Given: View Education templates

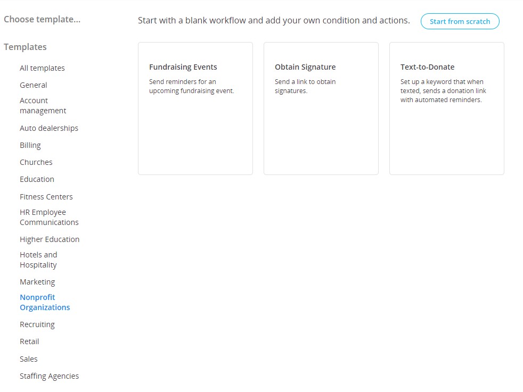Looking at the screenshot, I should point(37,179).
